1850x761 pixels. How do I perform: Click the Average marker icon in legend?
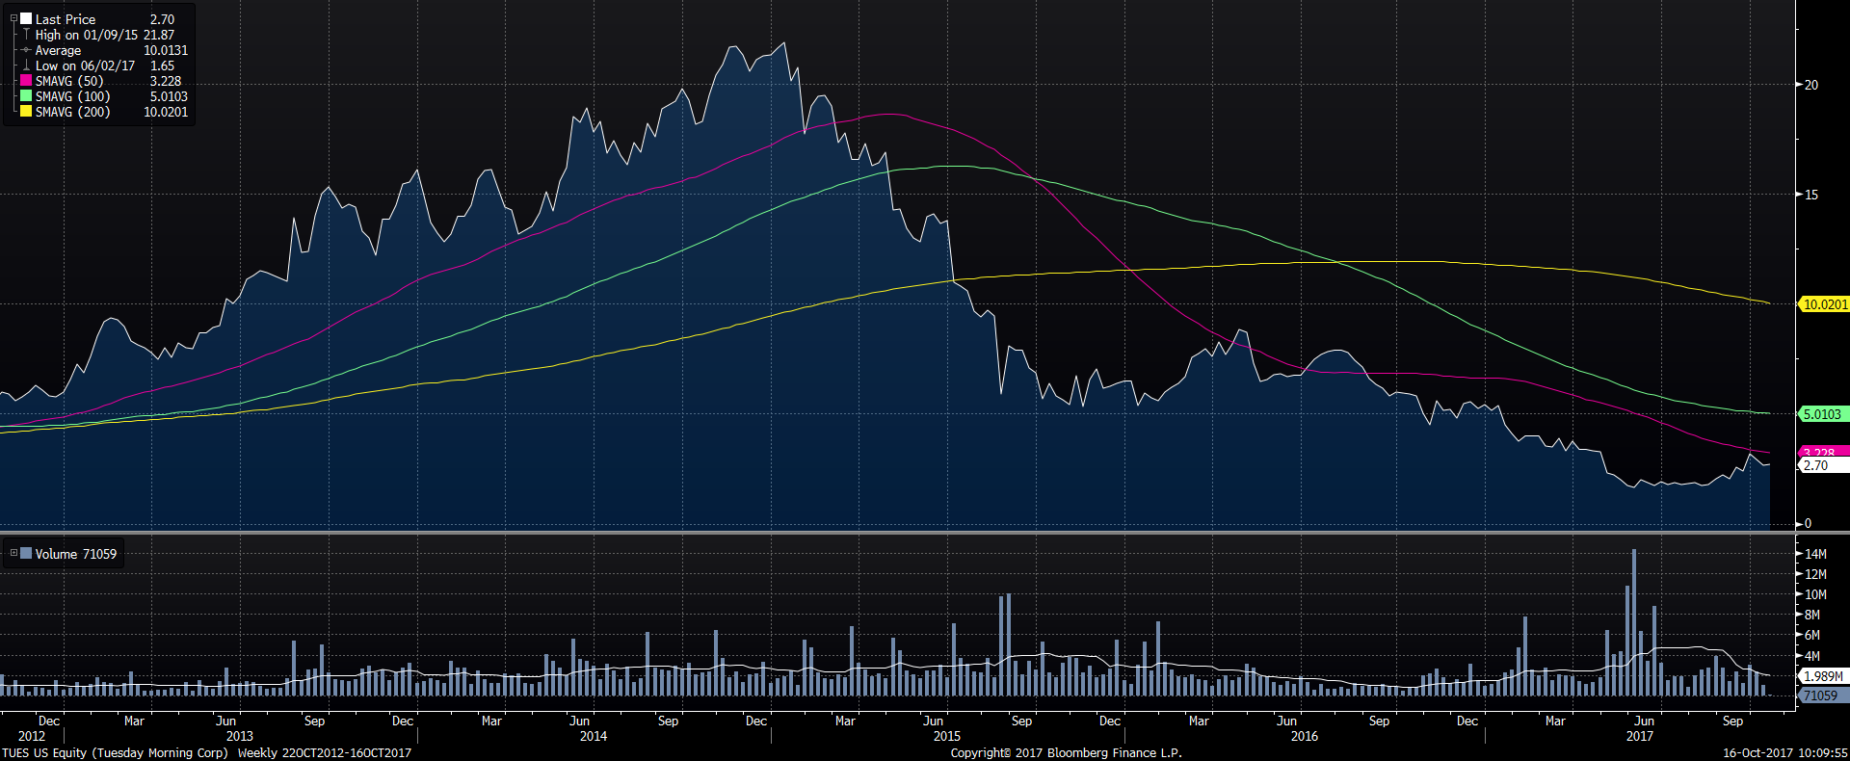click(26, 50)
